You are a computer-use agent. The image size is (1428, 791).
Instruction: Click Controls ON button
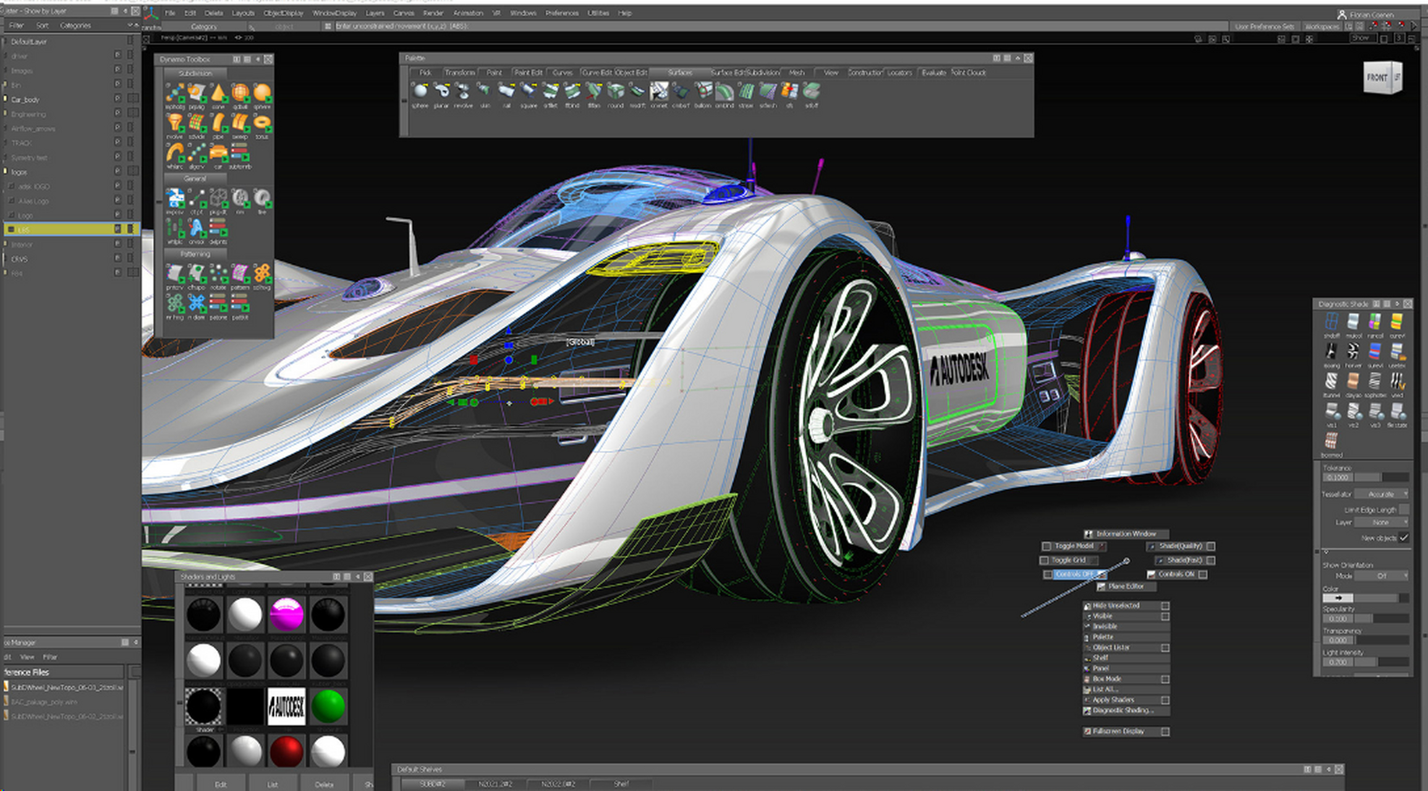coord(1176,575)
